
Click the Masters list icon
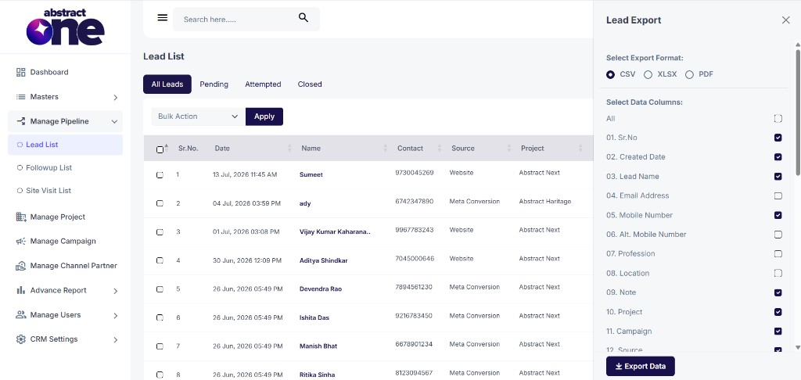point(21,96)
